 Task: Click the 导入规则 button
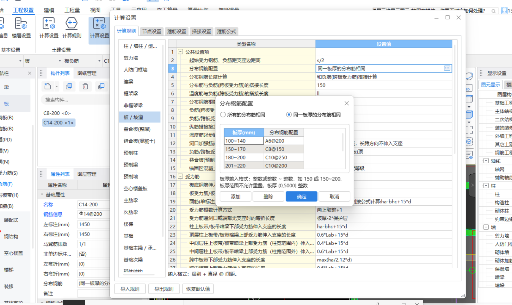coord(130,289)
